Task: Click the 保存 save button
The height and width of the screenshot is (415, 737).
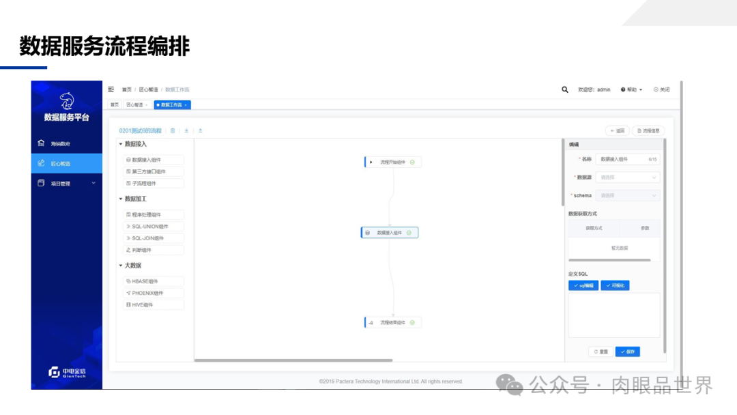Action: click(x=628, y=352)
